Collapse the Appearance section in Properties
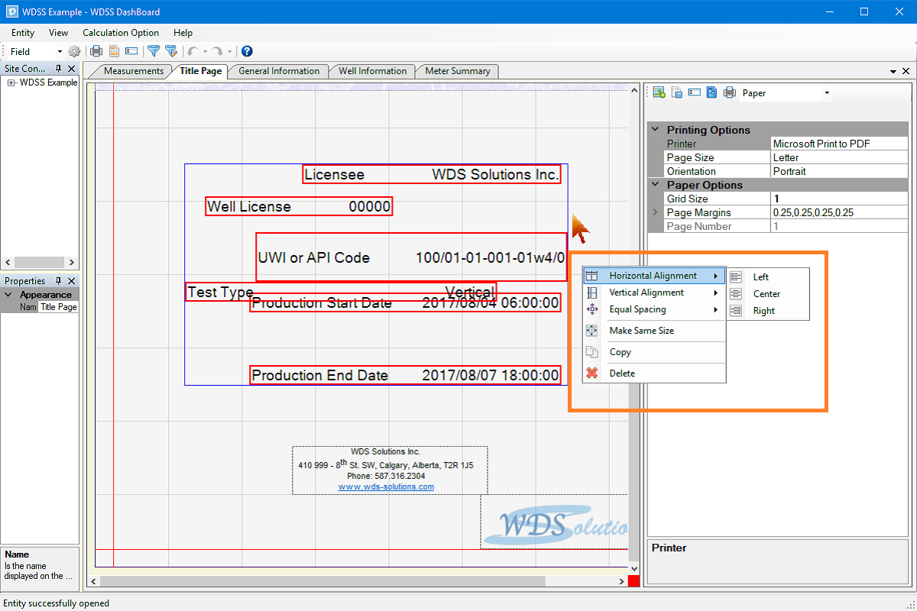The image size is (917, 611). click(8, 294)
